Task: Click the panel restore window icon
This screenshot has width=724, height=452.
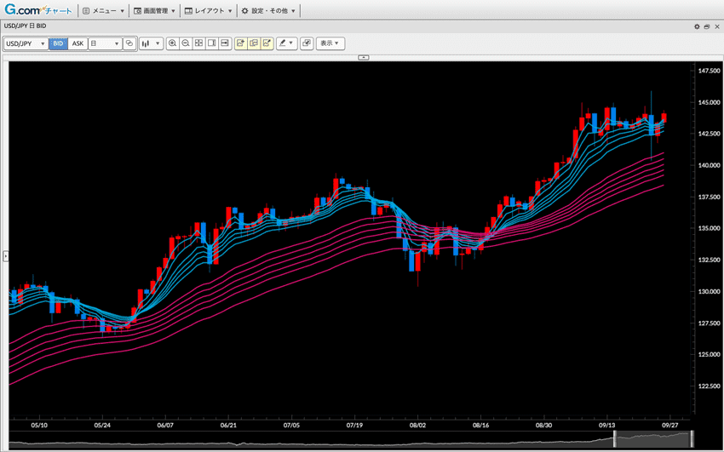Action: tap(707, 26)
